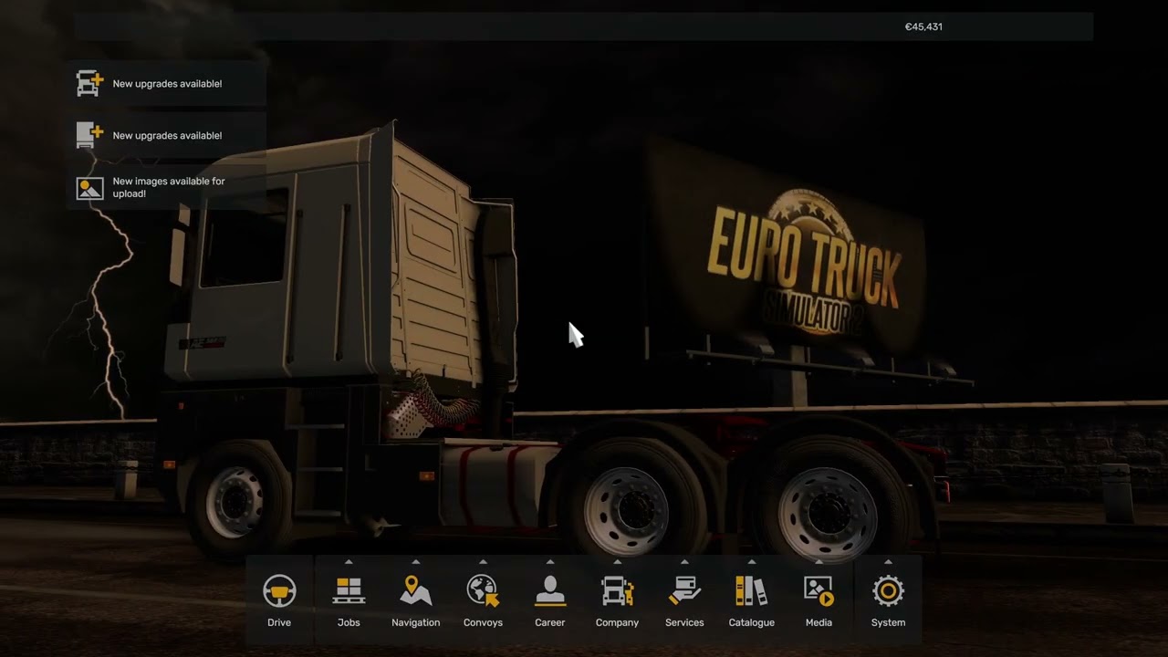Image resolution: width=1168 pixels, height=657 pixels.
Task: Expand the arrow above Jobs
Action: 349,562
